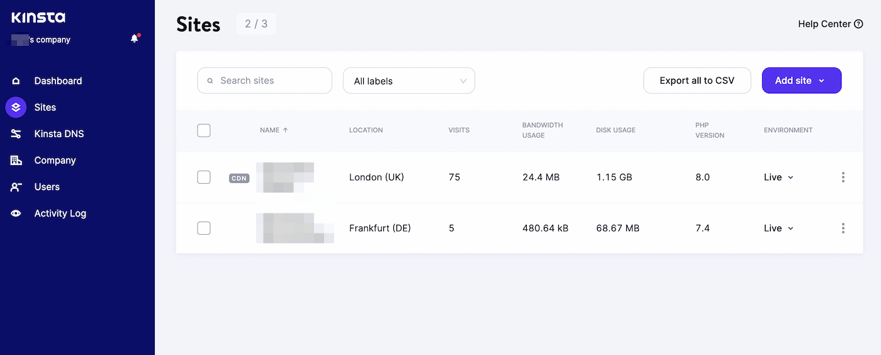Image resolution: width=881 pixels, height=355 pixels.
Task: Open the Live environment dropdown for London
Action: click(x=778, y=177)
